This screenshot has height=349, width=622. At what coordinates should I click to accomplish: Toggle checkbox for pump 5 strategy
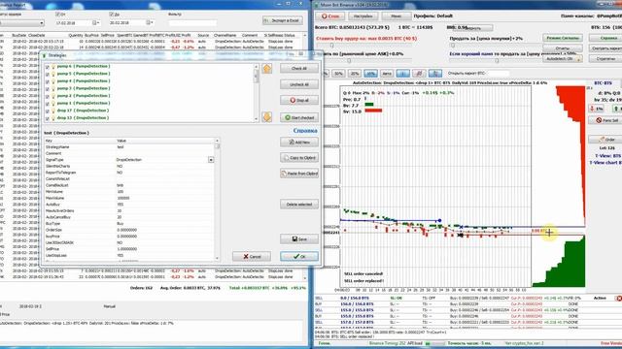click(x=48, y=75)
